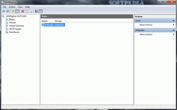Click the Export List toolbar icon
177x110 pixels.
point(31,11)
